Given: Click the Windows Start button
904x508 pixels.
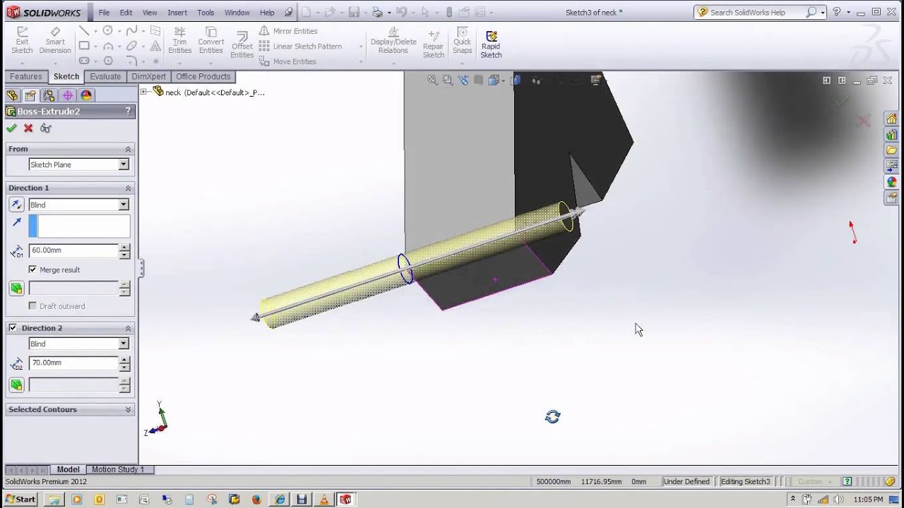Looking at the screenshot, I should pos(19,499).
